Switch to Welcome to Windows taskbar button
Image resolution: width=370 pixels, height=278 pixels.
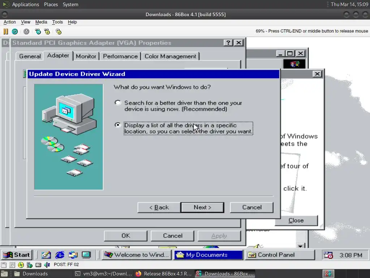tap(137, 255)
